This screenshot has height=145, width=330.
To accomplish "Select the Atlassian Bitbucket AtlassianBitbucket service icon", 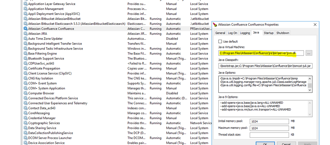I will (x=25, y=19).
